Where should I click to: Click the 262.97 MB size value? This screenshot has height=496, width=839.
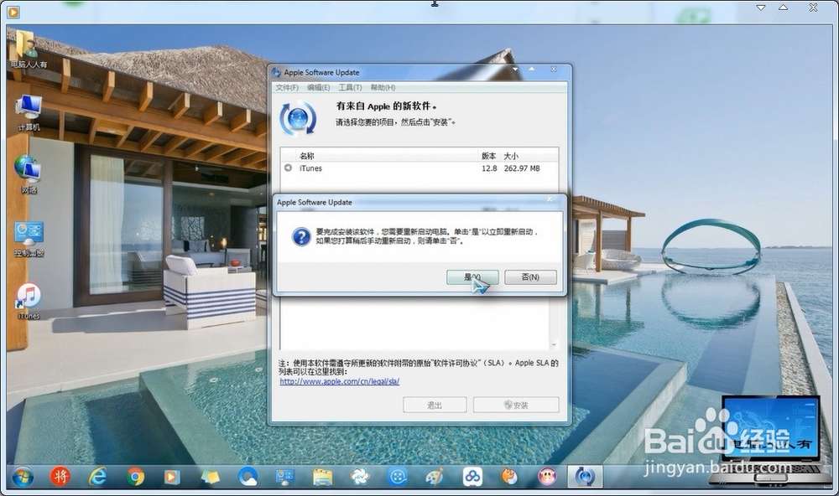[522, 168]
